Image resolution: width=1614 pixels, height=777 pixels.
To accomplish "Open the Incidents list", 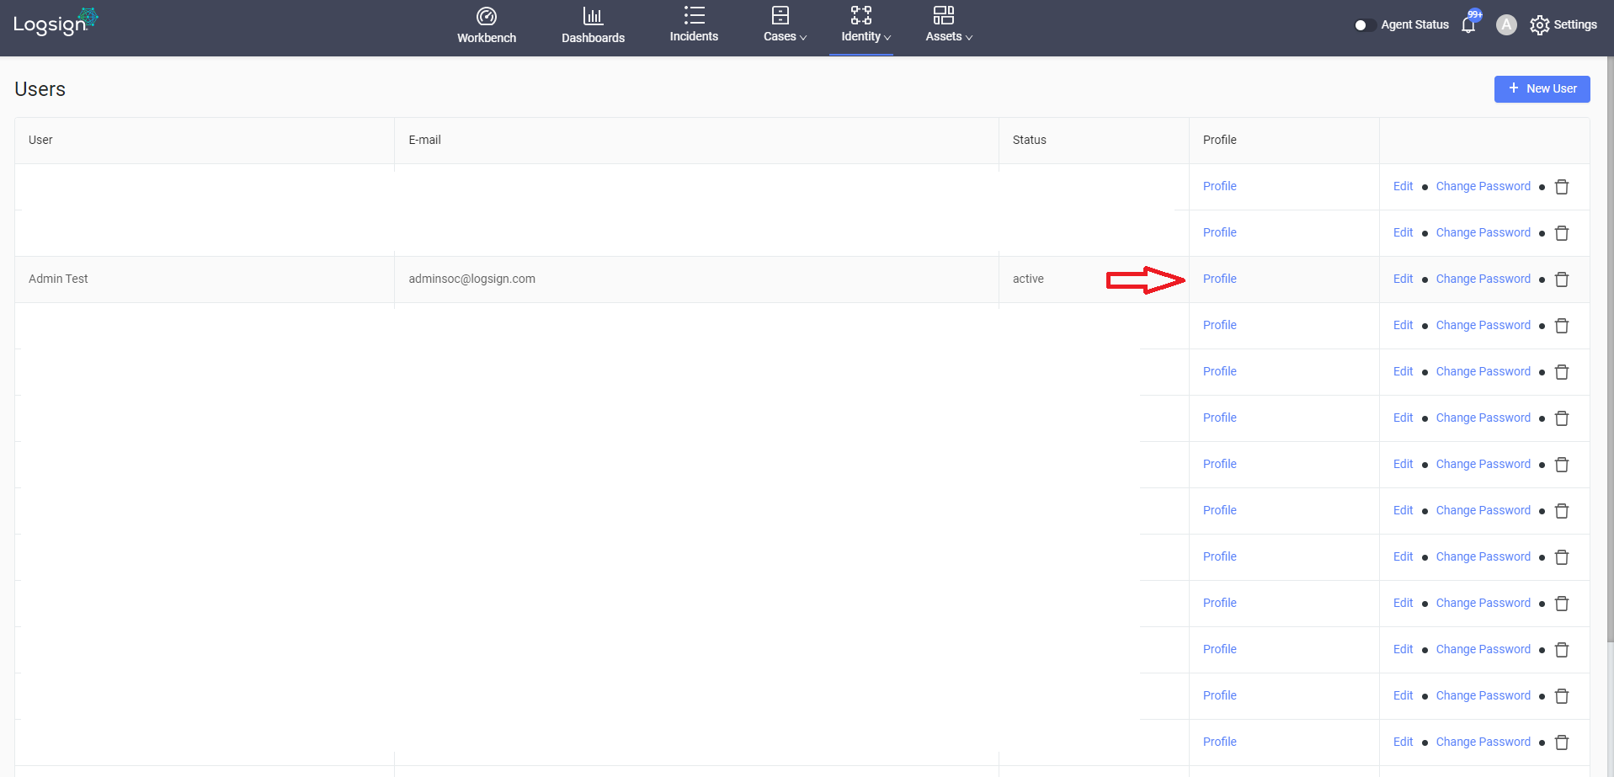I will pyautogui.click(x=694, y=25).
